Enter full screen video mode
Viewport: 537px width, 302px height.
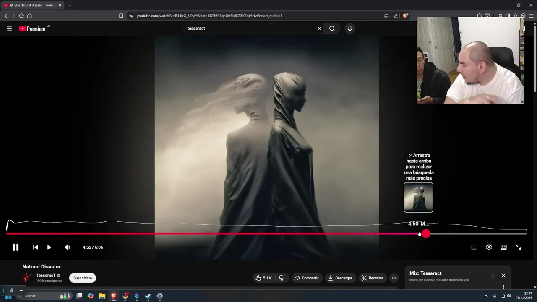point(519,247)
